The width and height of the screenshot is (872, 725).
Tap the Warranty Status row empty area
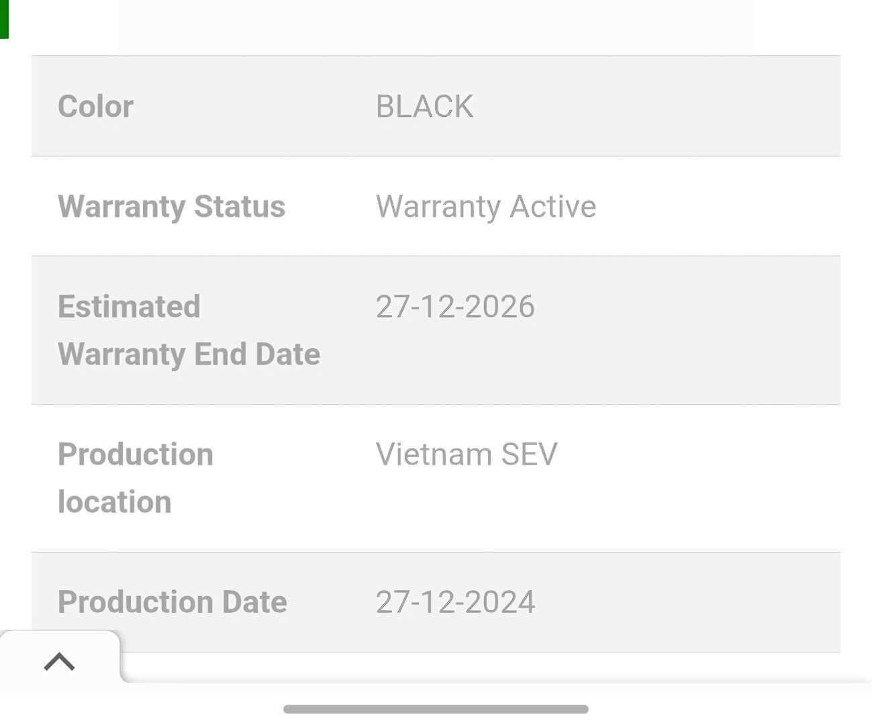[x=718, y=206]
